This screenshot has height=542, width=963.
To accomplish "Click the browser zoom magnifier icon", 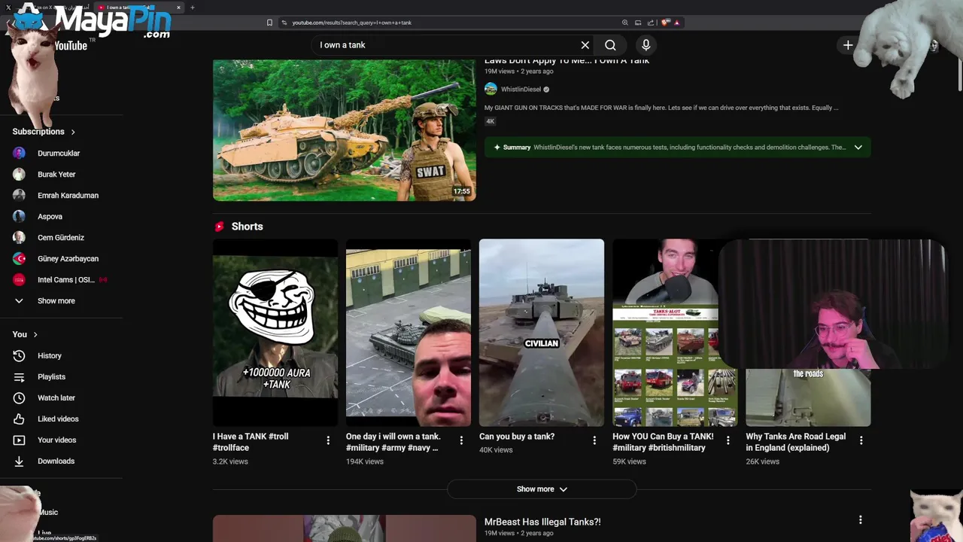I will point(624,23).
